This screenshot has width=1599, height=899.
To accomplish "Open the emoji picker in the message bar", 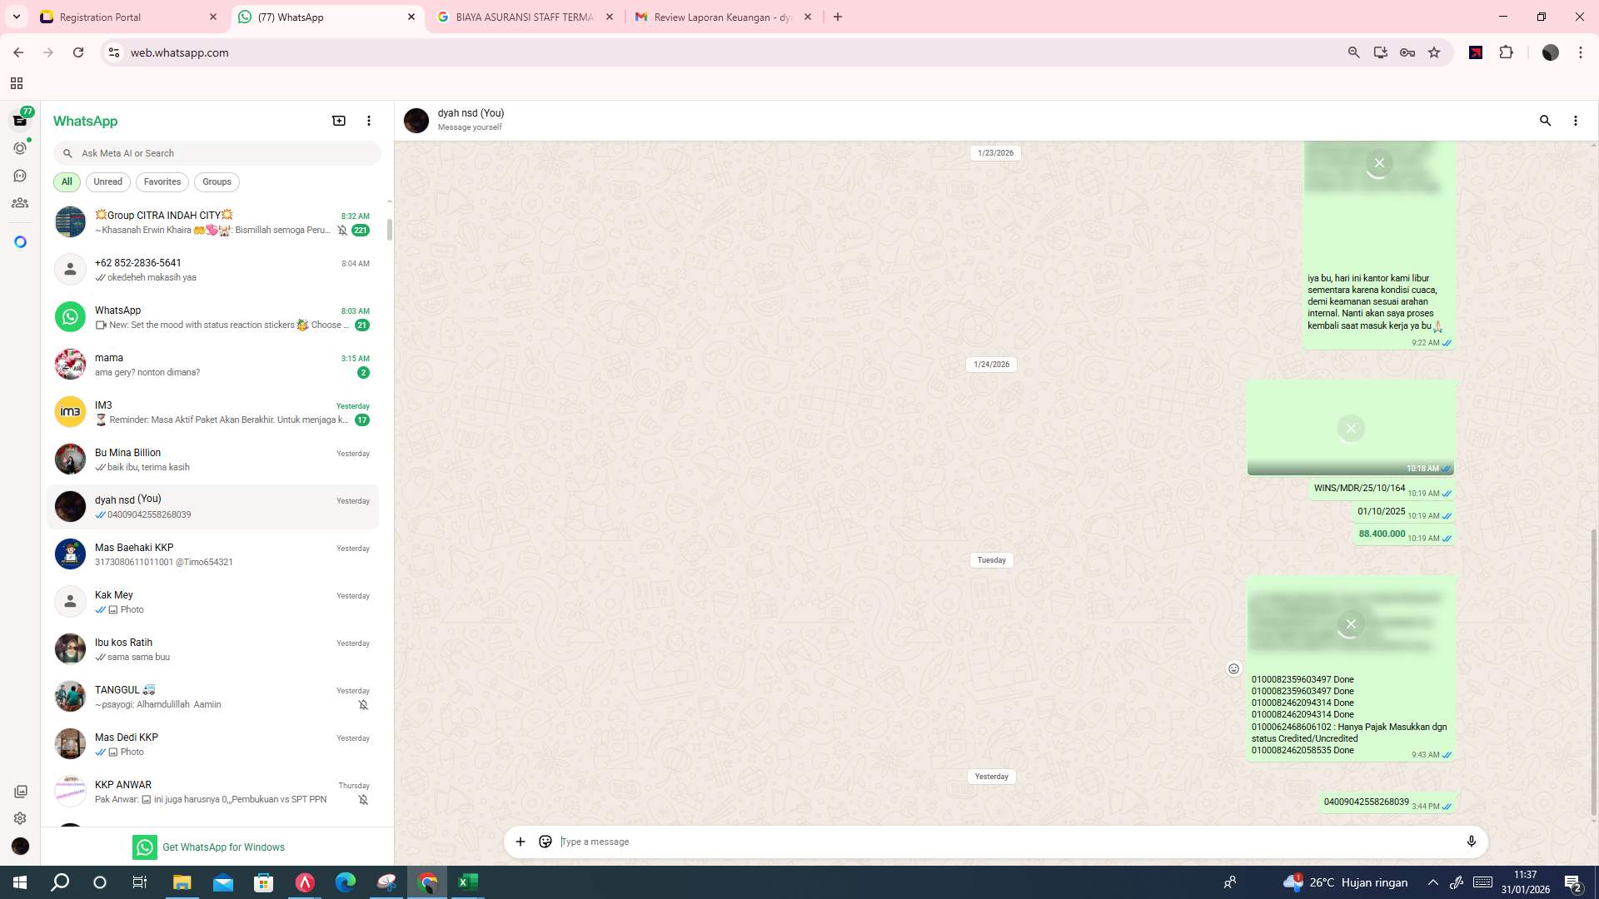I will (x=545, y=842).
